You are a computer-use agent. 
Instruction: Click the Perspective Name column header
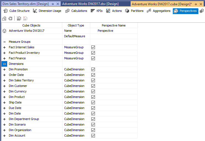coord(114,25)
